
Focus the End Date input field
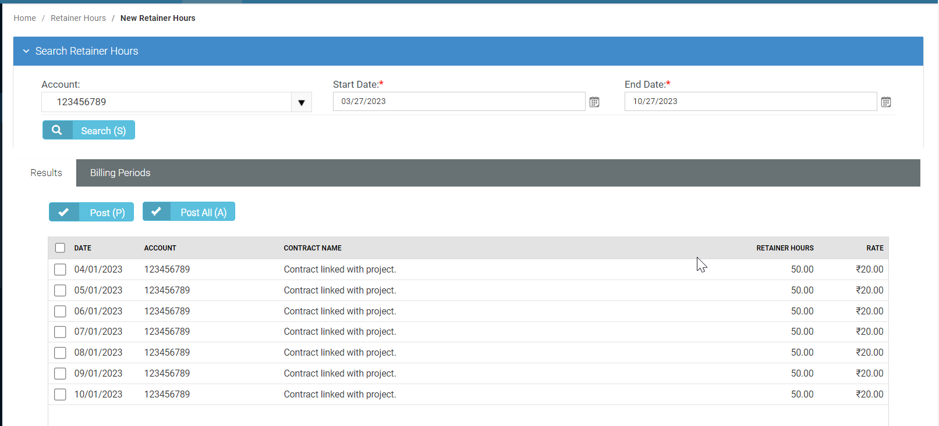pos(750,101)
